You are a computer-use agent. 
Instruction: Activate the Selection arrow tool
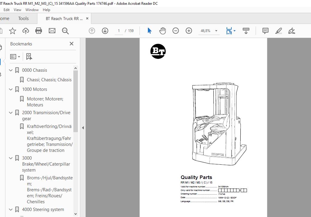(150, 31)
